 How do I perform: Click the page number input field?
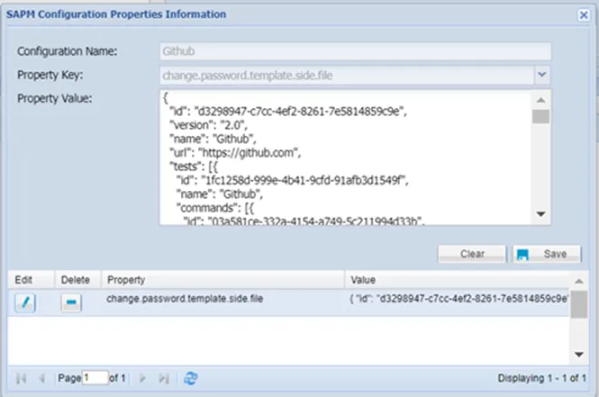pyautogui.click(x=95, y=378)
